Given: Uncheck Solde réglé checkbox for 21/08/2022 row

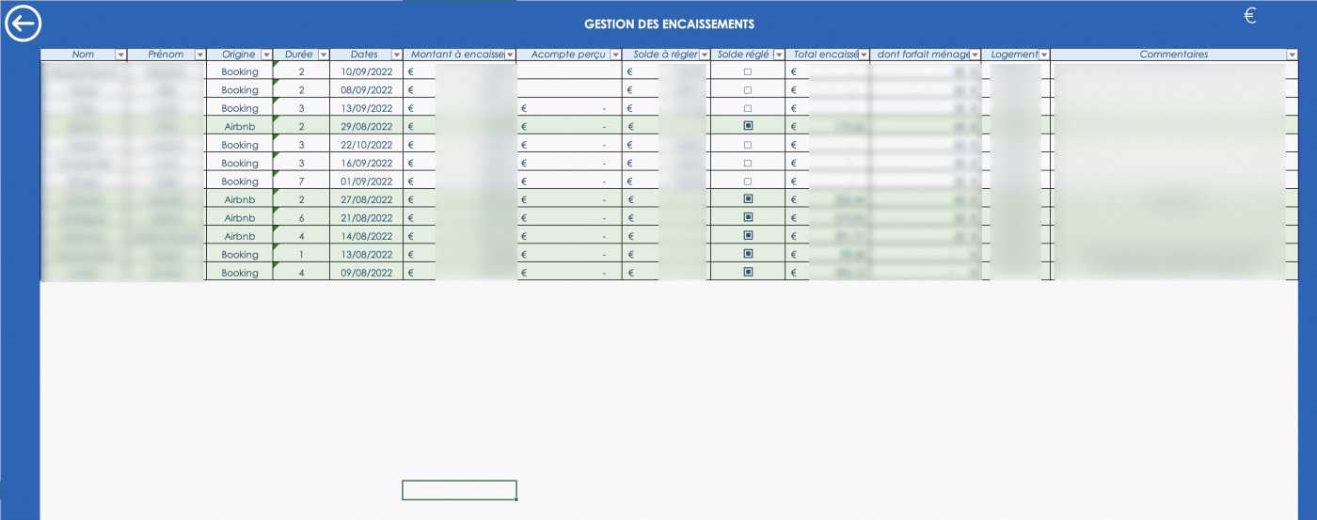Looking at the screenshot, I should 748,217.
